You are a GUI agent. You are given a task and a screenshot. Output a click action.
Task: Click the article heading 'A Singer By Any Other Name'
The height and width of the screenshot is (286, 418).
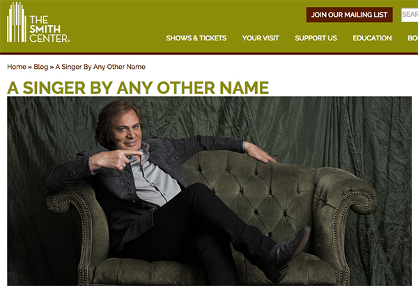pyautogui.click(x=138, y=88)
